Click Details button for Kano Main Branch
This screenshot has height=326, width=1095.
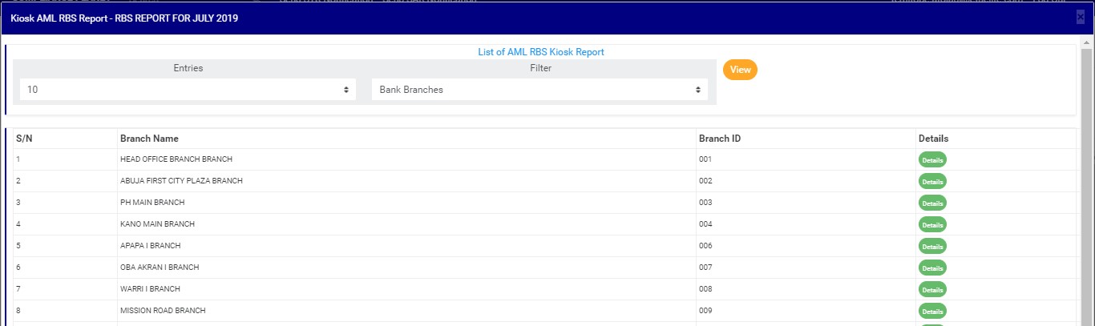coord(932,225)
